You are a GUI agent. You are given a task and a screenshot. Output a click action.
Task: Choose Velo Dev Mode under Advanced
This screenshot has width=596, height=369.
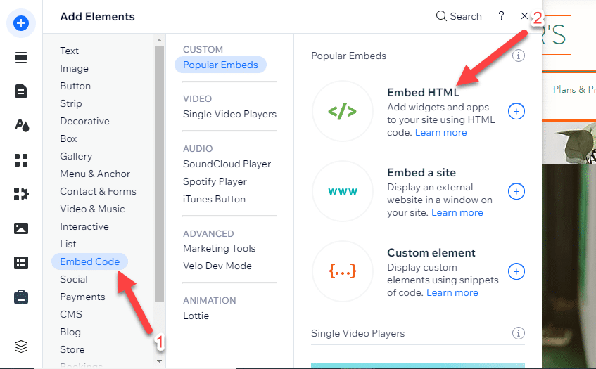tap(217, 266)
